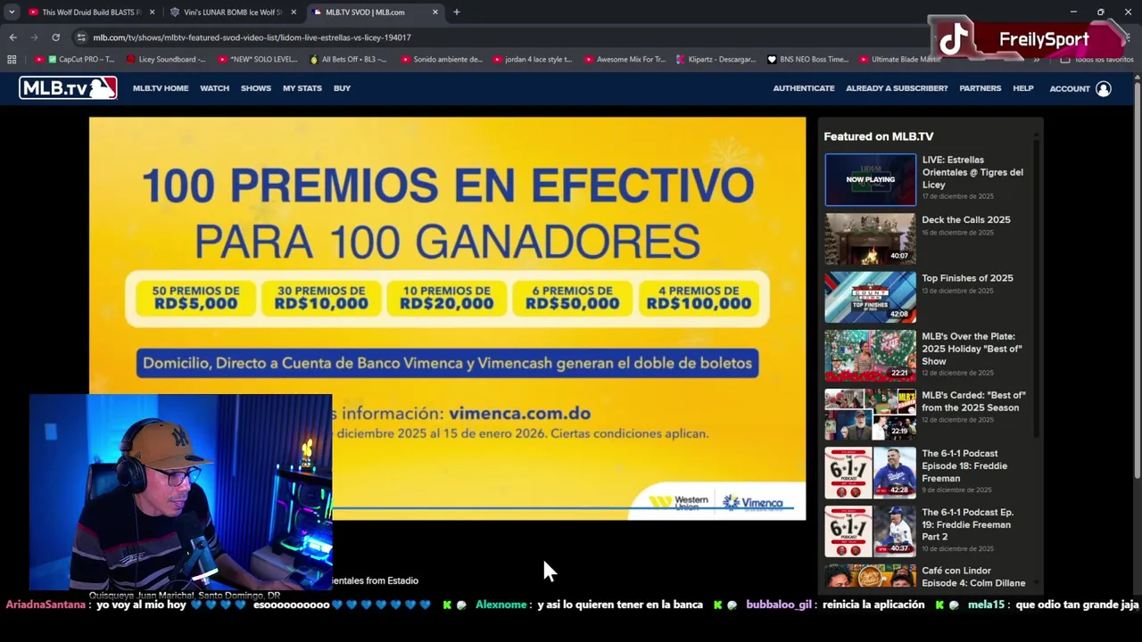Open a new browser tab

coord(456,12)
